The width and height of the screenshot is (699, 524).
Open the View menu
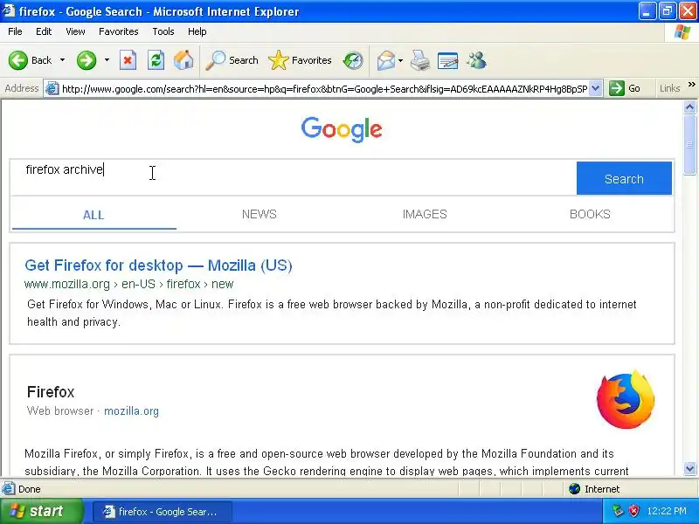(x=75, y=31)
